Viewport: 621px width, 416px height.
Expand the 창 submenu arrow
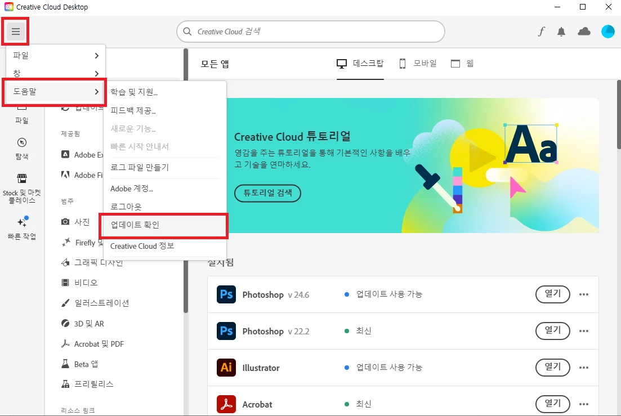pyautogui.click(x=97, y=74)
